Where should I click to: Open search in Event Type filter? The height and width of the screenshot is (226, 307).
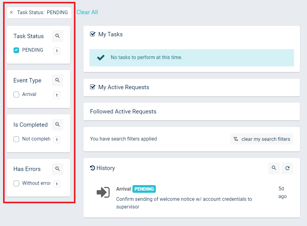(57, 80)
